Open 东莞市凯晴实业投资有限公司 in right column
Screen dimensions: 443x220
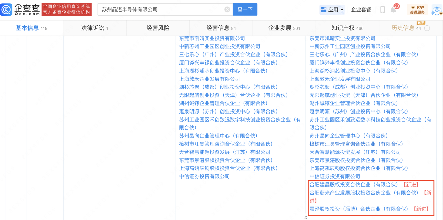click(343, 38)
